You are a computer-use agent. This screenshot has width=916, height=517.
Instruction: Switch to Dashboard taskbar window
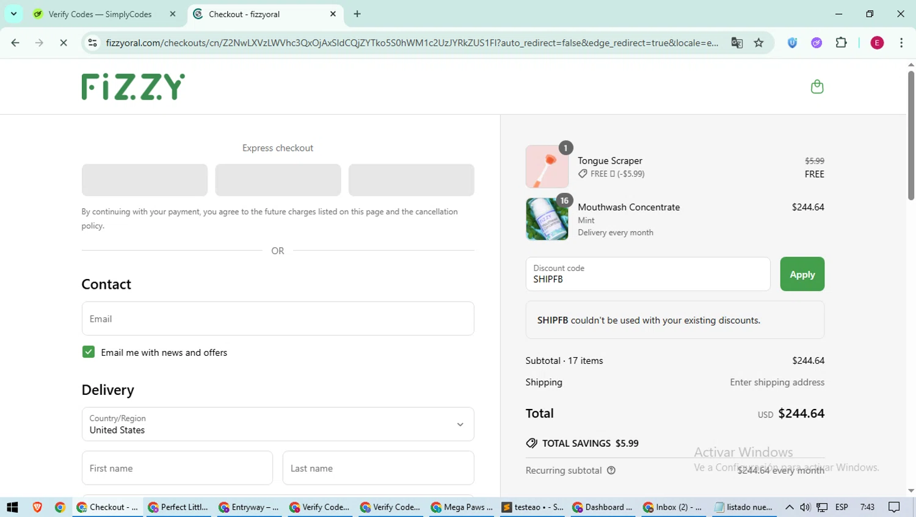[603, 507]
